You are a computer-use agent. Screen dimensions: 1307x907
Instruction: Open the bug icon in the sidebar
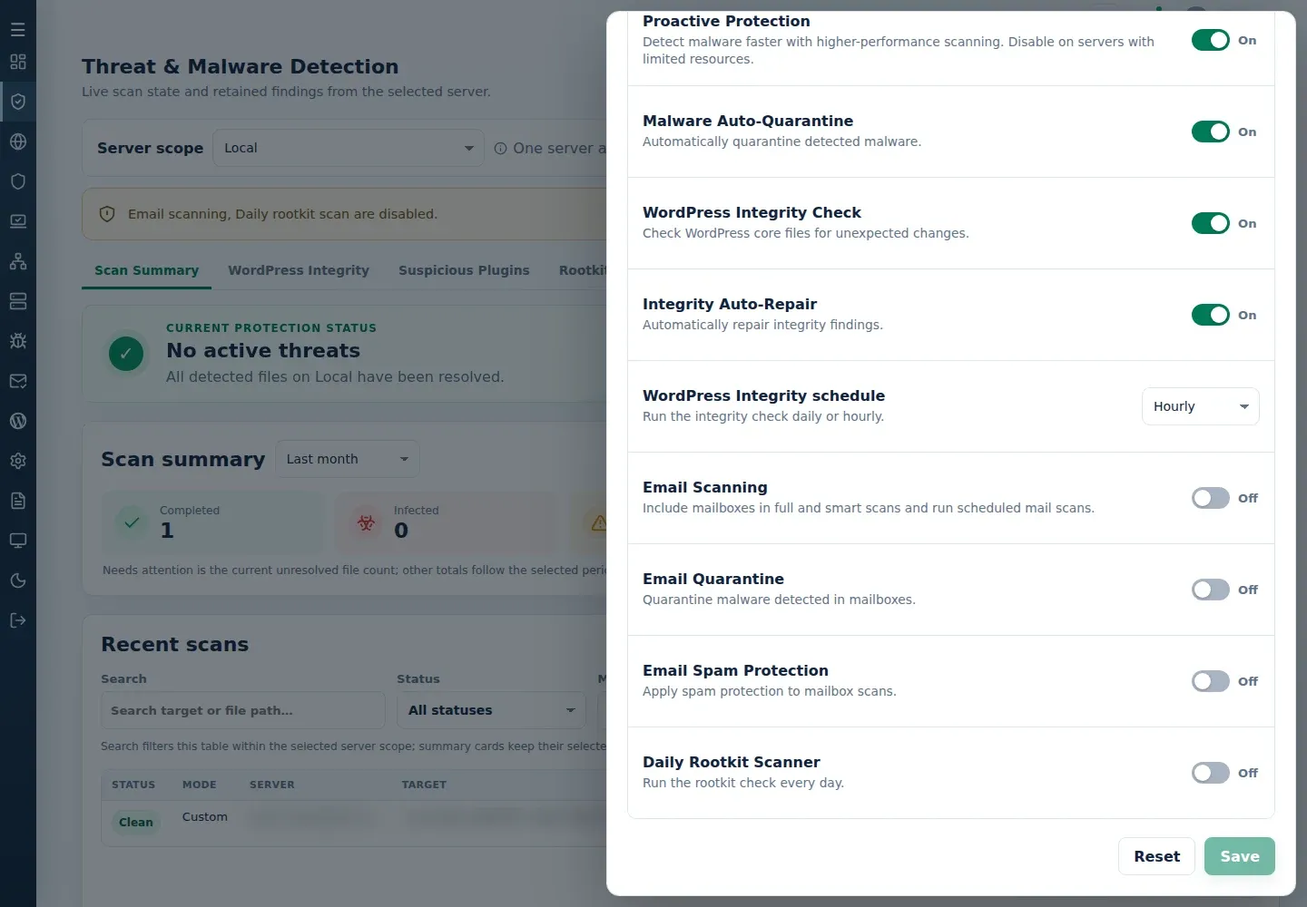[x=18, y=341]
